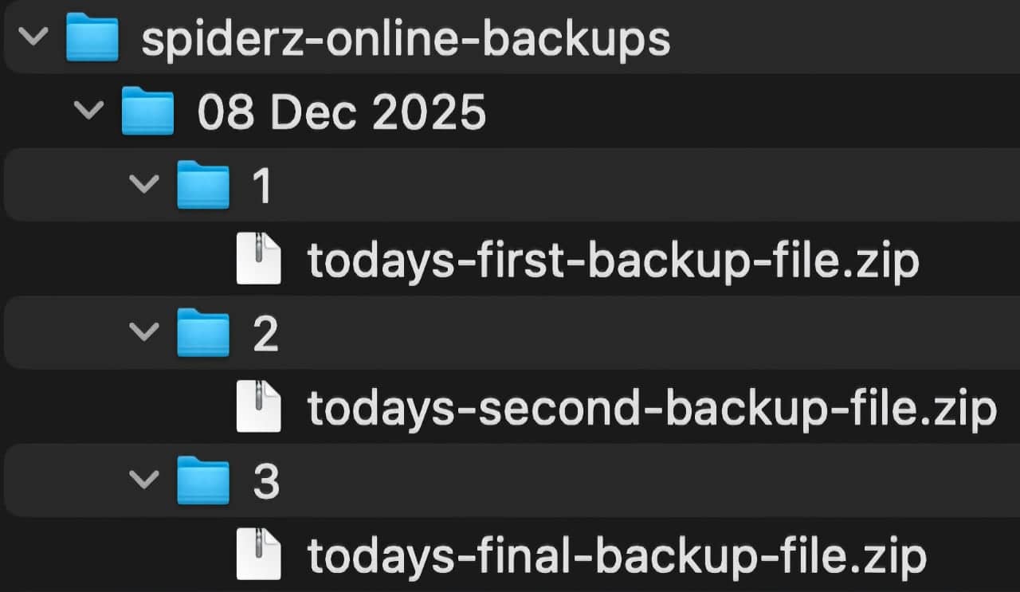The width and height of the screenshot is (1020, 592).
Task: Collapse folder 2 using its chevron
Action: (x=144, y=333)
